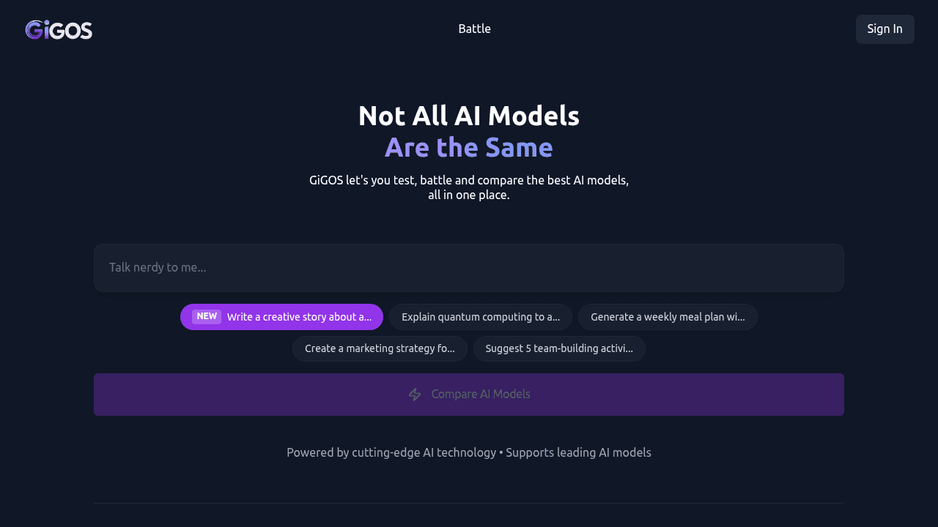The width and height of the screenshot is (938, 527).
Task: Click the bullet separator in footer tagline
Action: 501,452
